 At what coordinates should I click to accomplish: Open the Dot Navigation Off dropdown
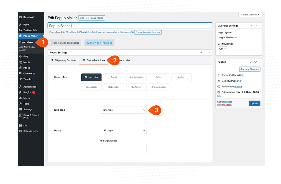click(222, 49)
